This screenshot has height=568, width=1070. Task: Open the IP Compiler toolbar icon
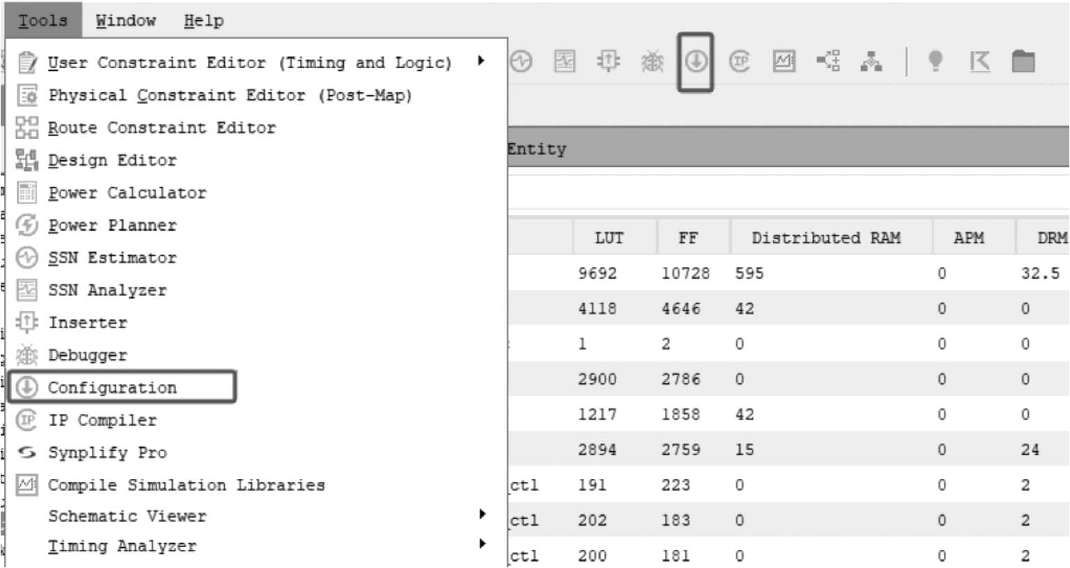pos(739,62)
